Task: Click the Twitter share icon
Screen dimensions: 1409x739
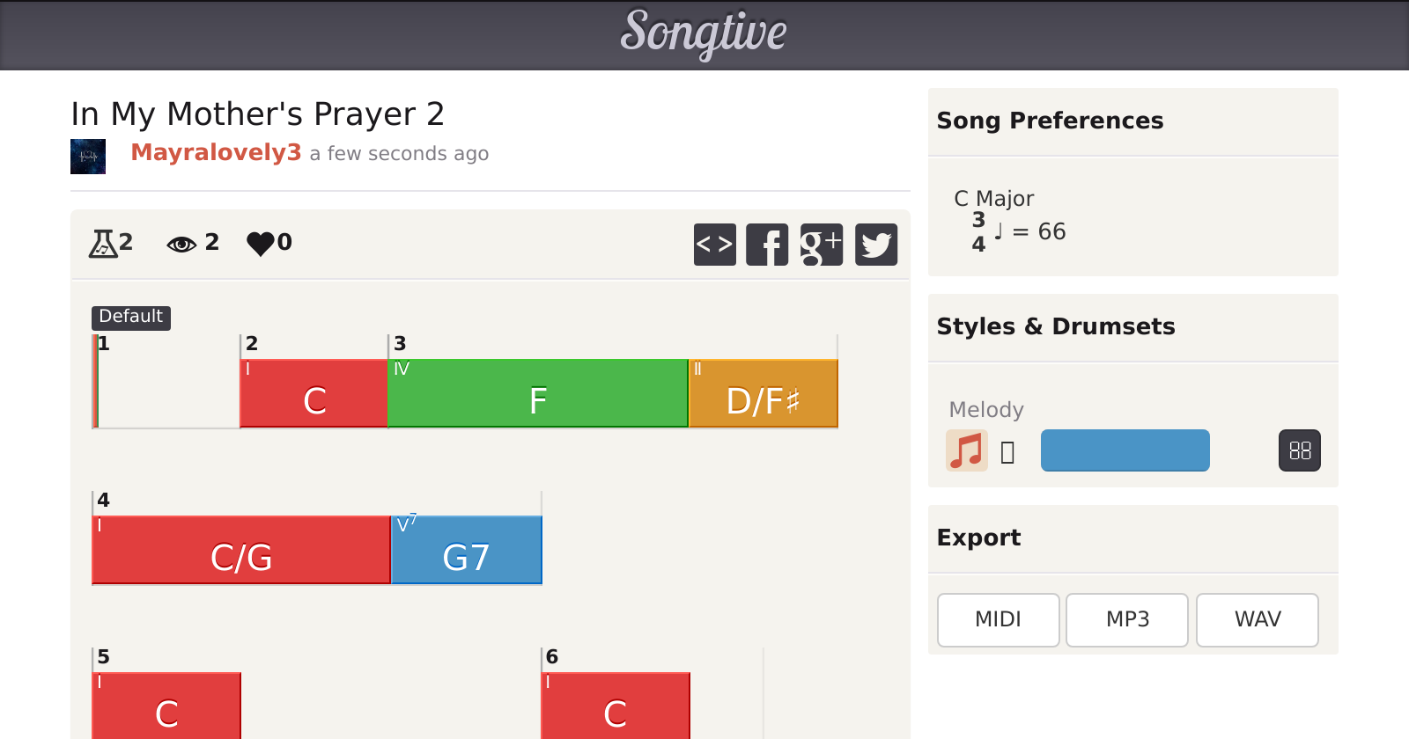Action: (x=875, y=245)
